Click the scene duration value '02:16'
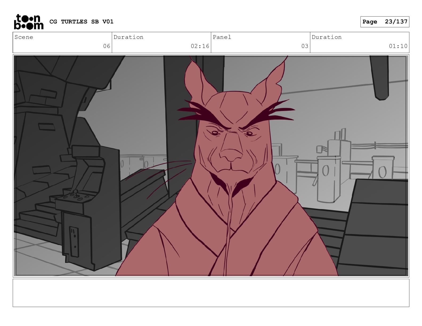Viewport: 422px width, 326px height. click(x=200, y=46)
